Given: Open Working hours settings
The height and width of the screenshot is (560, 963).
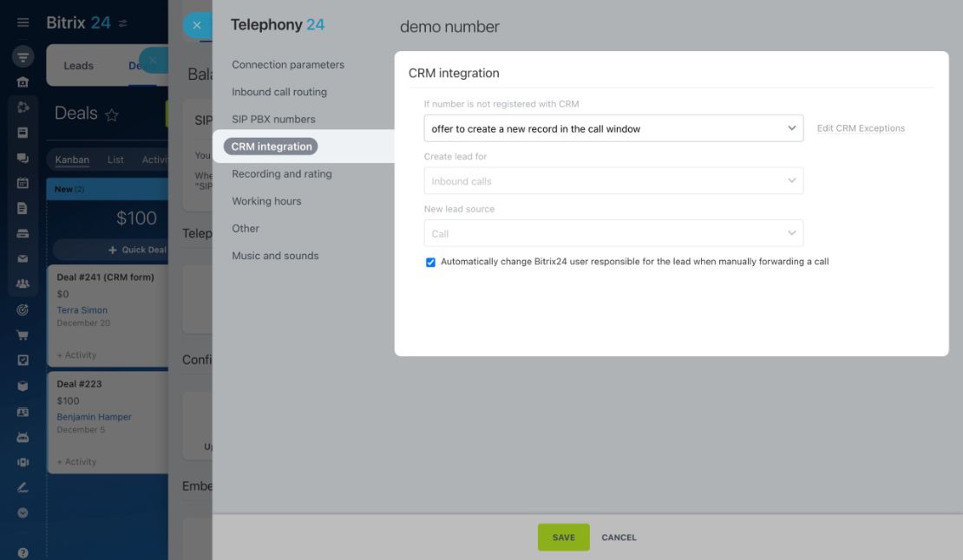Looking at the screenshot, I should [x=266, y=201].
